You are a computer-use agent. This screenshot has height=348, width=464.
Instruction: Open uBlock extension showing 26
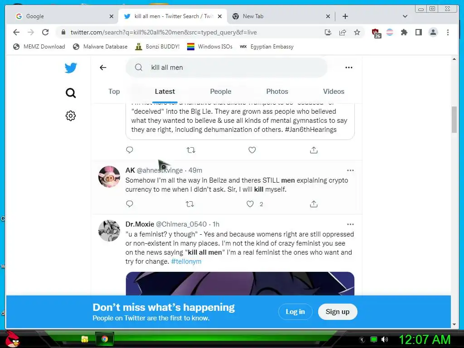pos(376,33)
